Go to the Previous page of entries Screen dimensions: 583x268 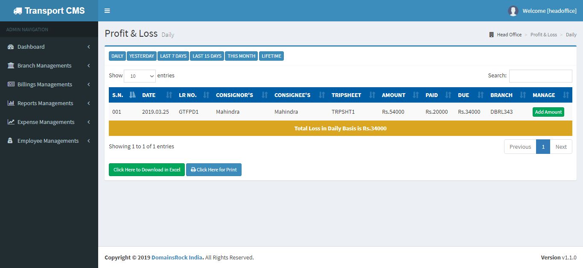click(520, 147)
